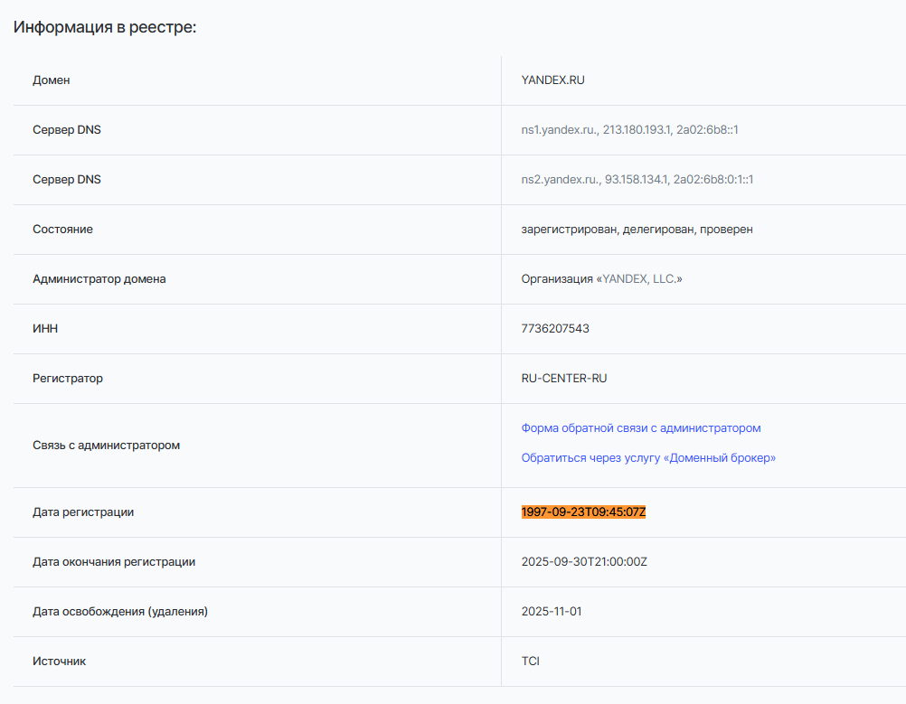Click the «Домен» row label
The height and width of the screenshot is (704, 906).
tap(52, 80)
